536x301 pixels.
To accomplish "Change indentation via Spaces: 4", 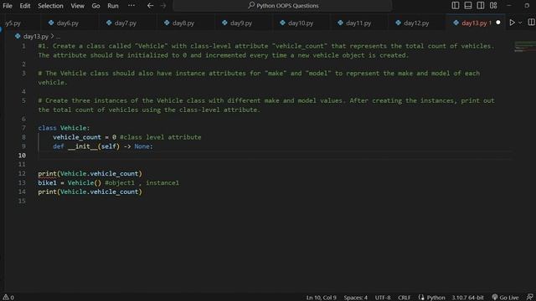I will pyautogui.click(x=355, y=298).
